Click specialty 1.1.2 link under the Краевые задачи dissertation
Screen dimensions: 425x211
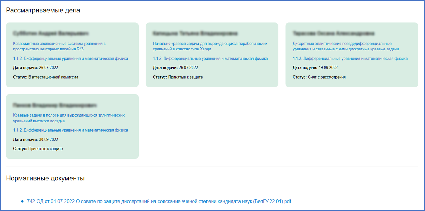tap(71, 130)
